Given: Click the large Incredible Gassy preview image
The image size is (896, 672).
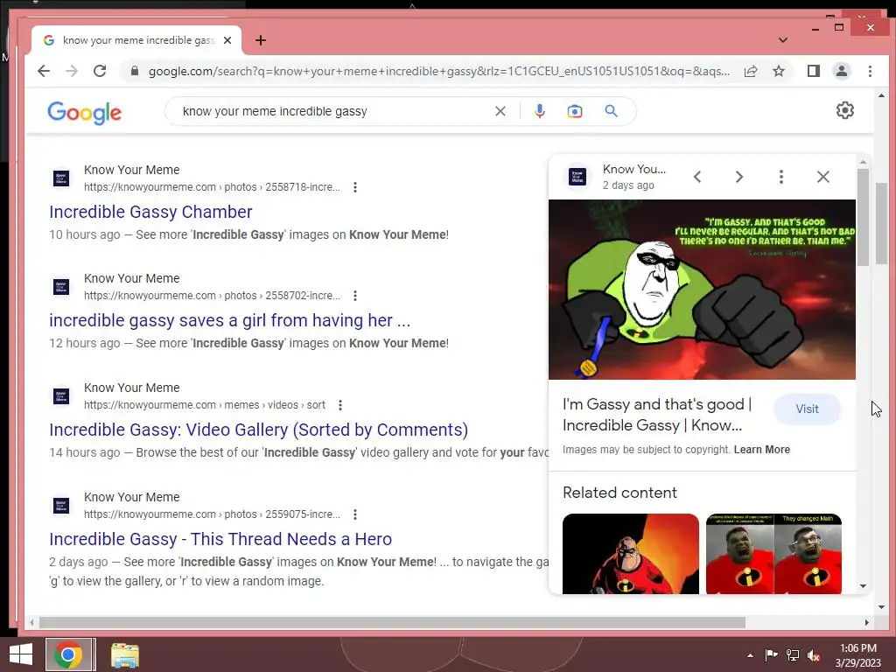Looking at the screenshot, I should (x=702, y=289).
